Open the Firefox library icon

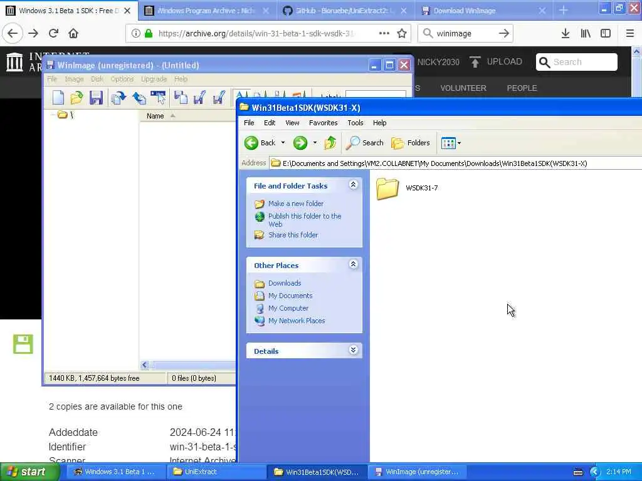[x=586, y=33]
